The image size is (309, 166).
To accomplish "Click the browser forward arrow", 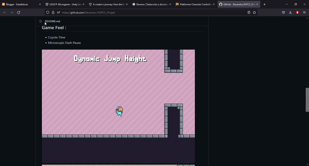I will click(12, 12).
